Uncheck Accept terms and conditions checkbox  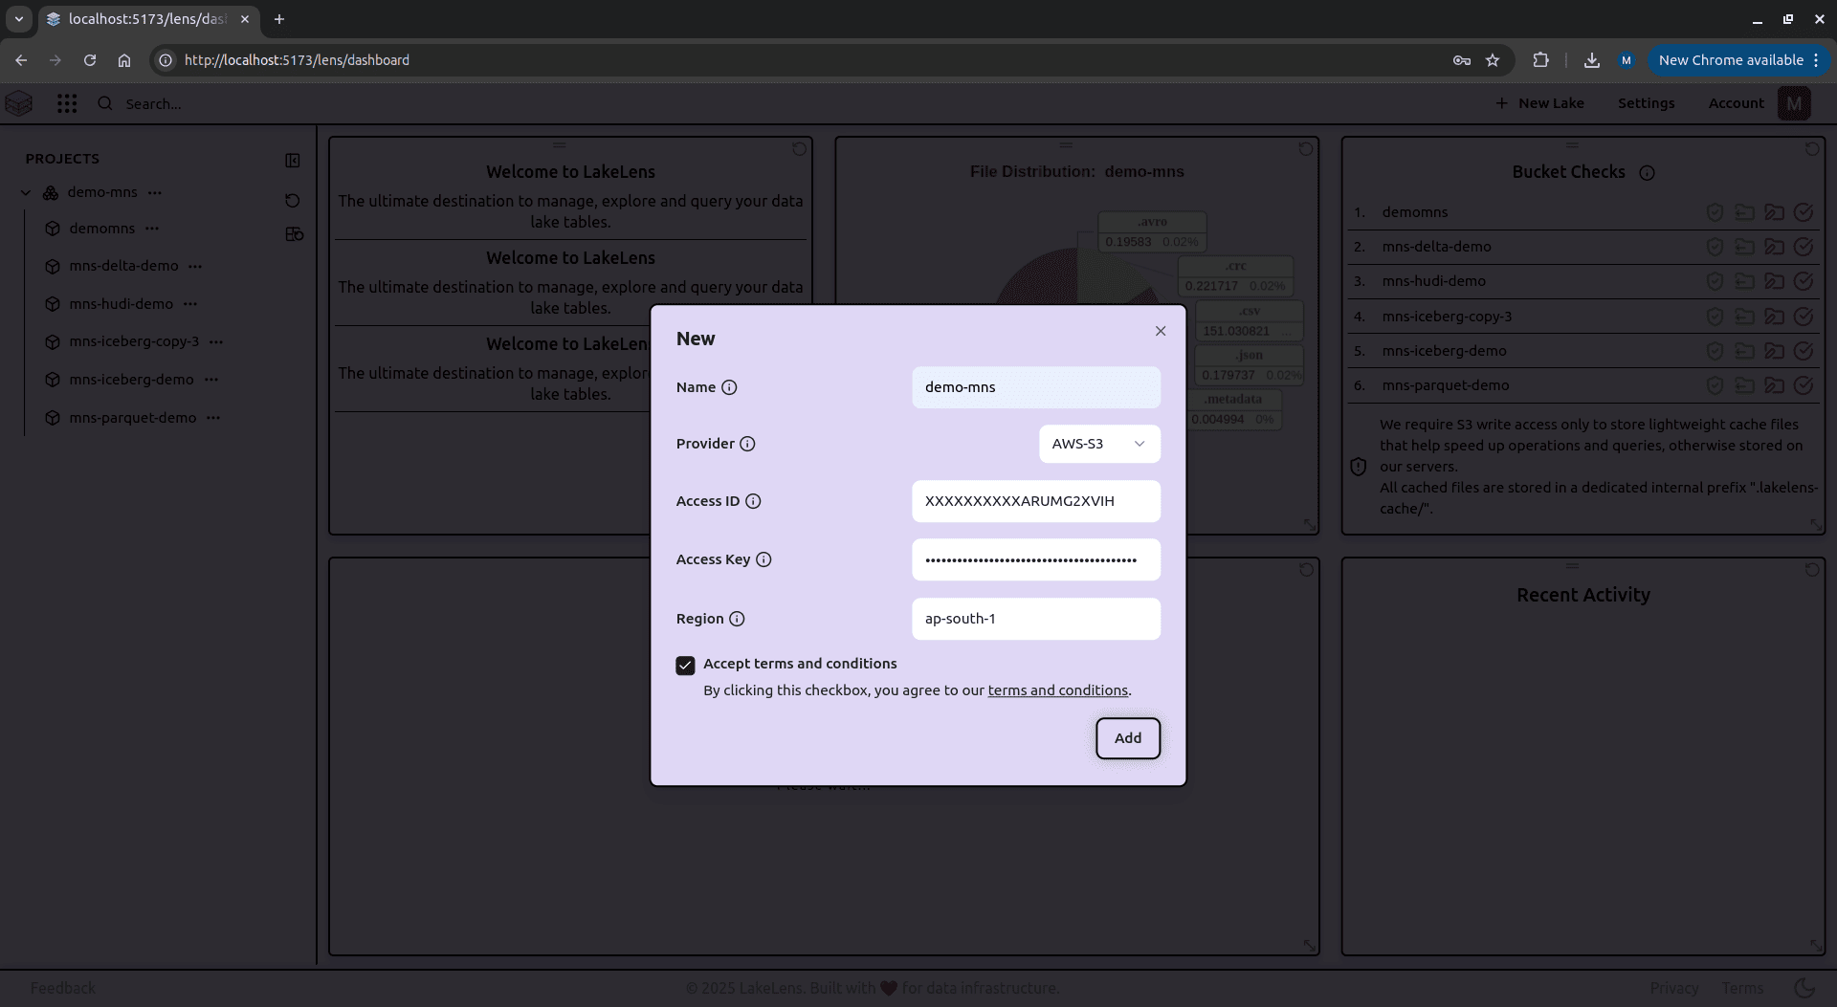(x=685, y=666)
